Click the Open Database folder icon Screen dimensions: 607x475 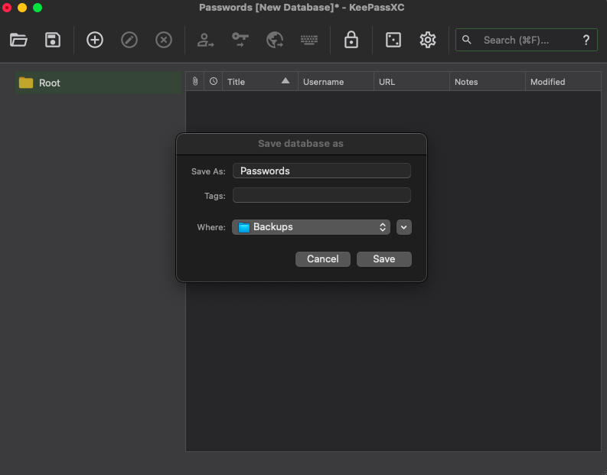(x=18, y=40)
